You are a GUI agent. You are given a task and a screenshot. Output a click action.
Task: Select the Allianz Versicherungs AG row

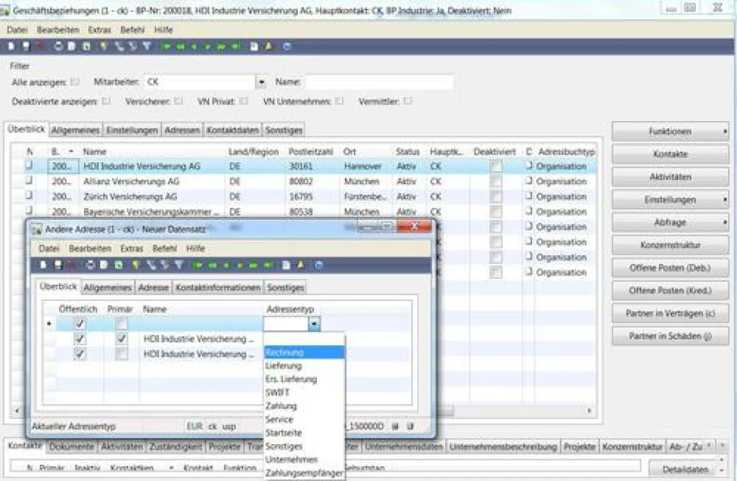pyautogui.click(x=131, y=182)
